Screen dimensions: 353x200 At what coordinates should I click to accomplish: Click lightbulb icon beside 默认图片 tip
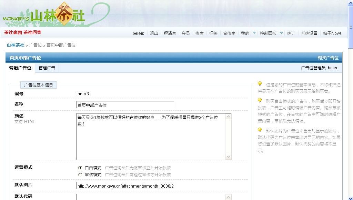point(260,130)
